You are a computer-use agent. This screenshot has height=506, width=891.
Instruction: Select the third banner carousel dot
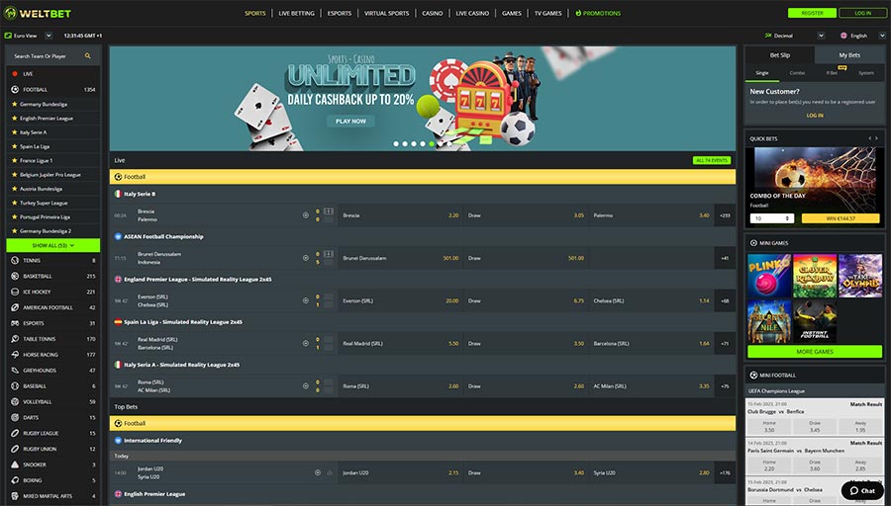[x=414, y=144]
